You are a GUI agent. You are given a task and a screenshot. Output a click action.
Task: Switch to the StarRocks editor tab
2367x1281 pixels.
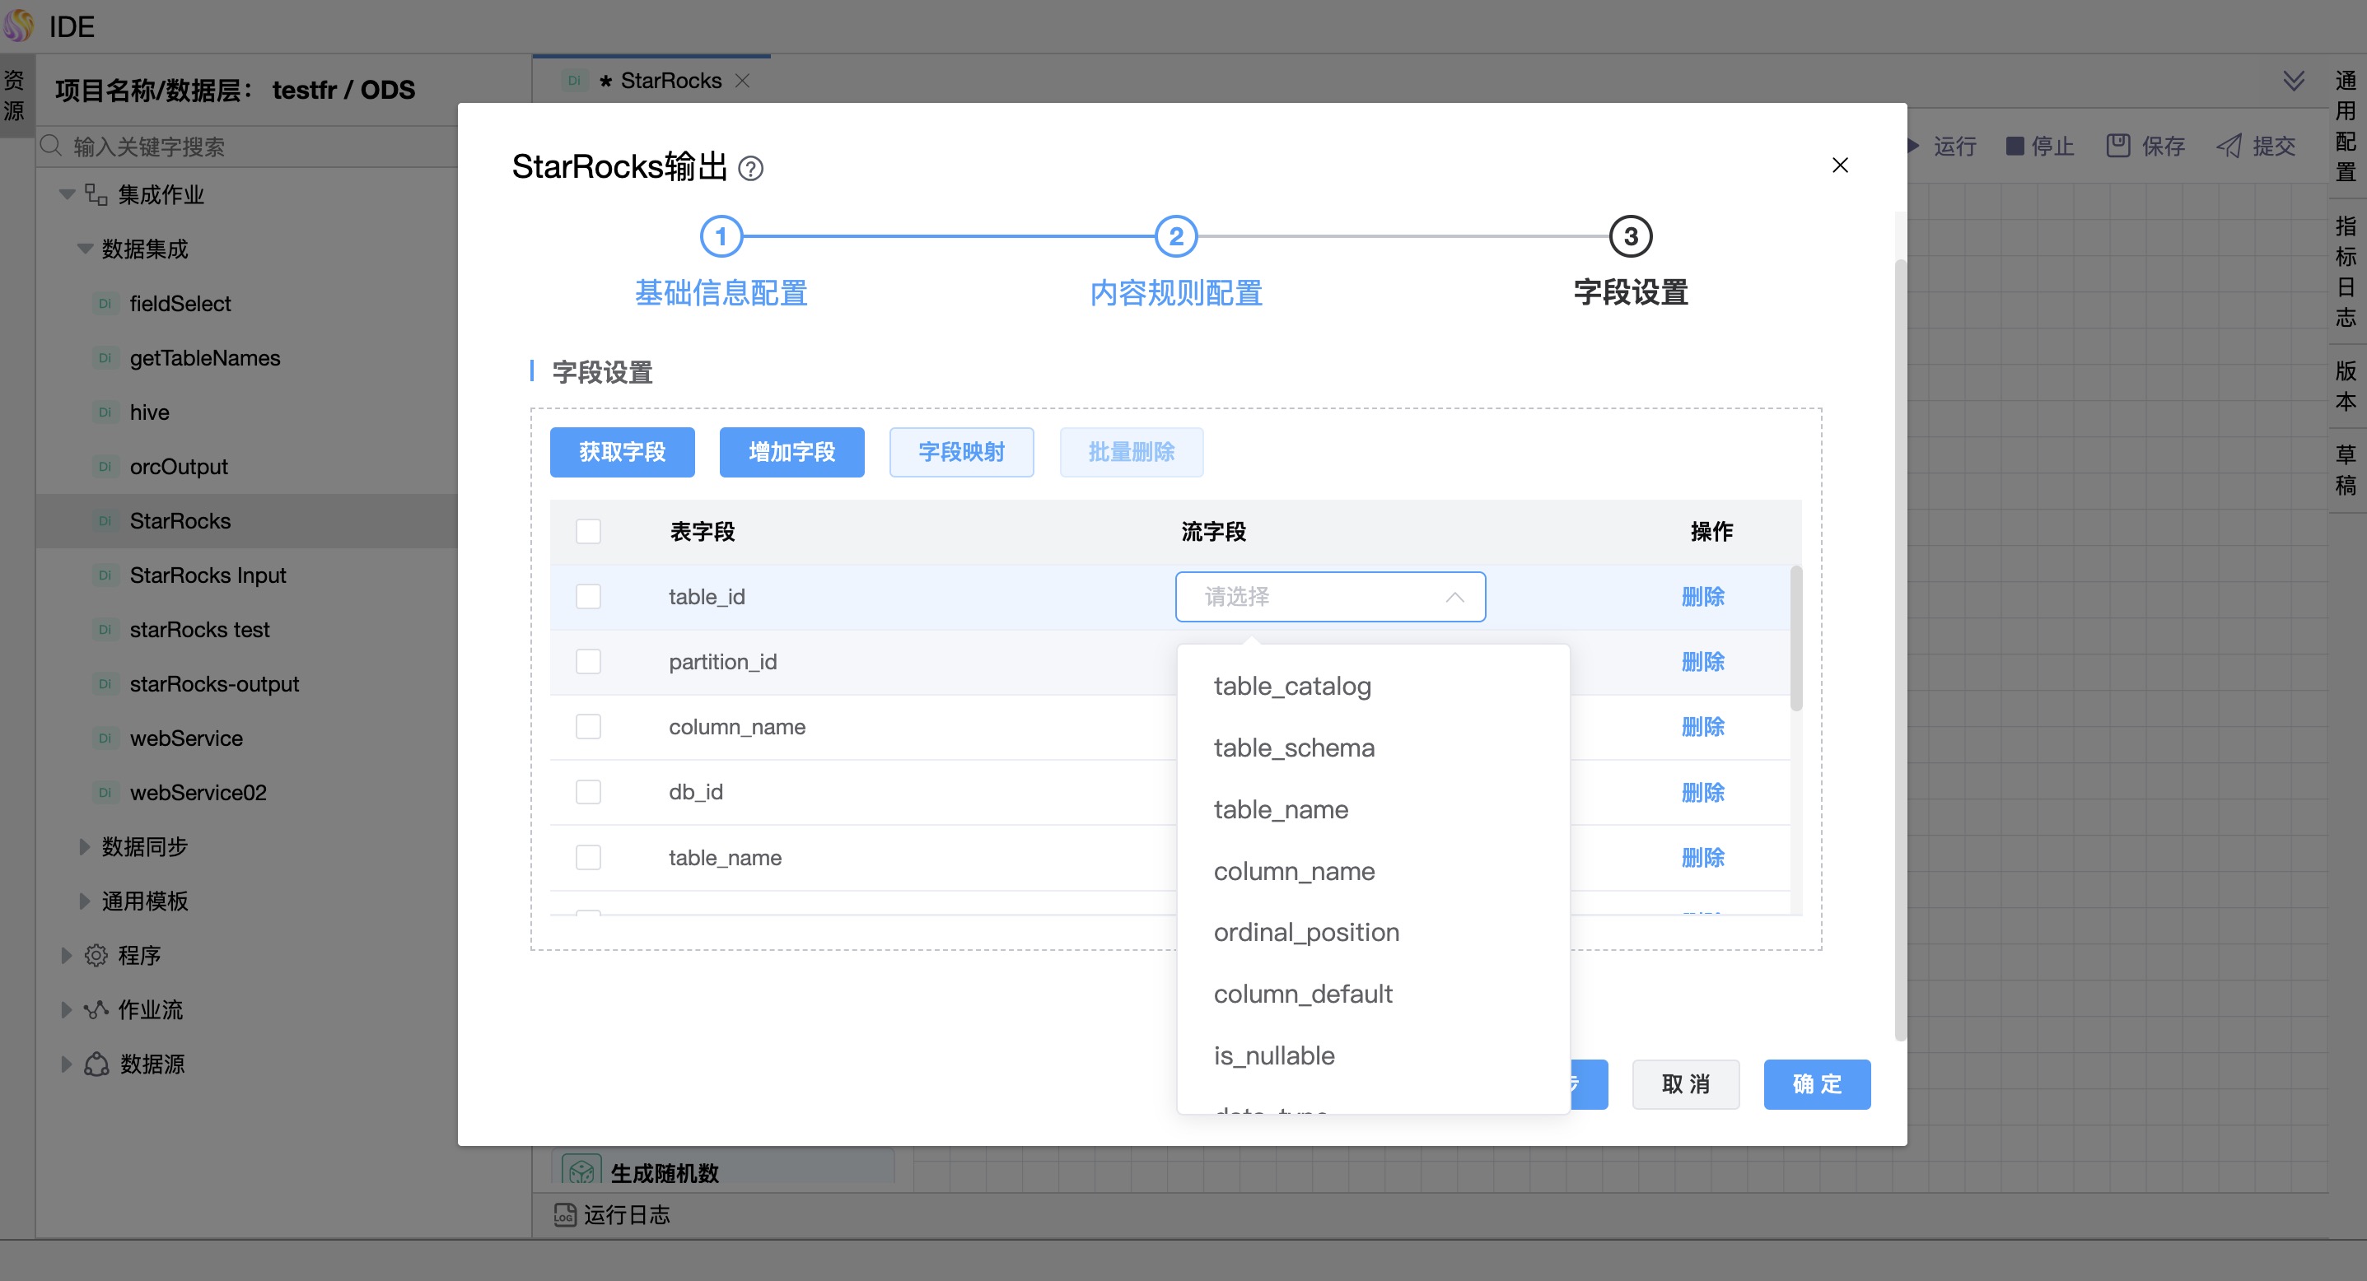(x=670, y=81)
